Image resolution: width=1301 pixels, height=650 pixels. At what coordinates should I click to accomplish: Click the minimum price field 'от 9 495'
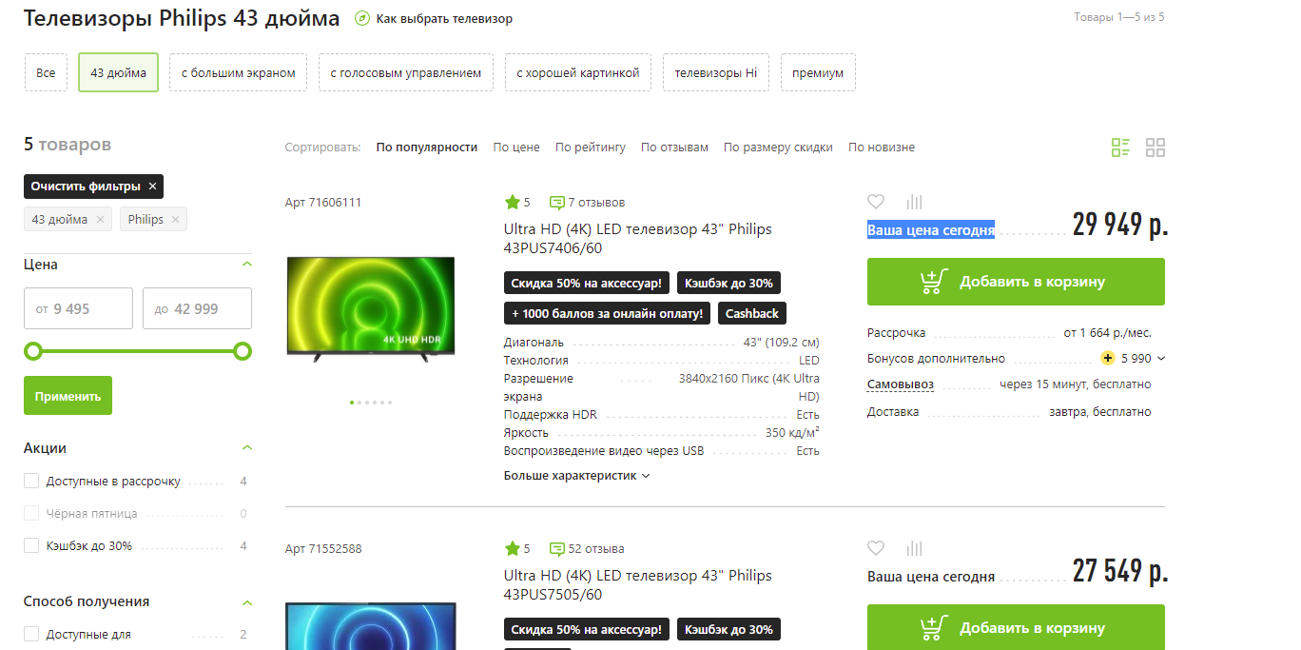click(x=78, y=308)
